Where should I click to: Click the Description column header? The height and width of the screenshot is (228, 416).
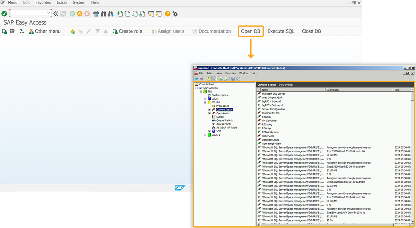(x=359, y=90)
